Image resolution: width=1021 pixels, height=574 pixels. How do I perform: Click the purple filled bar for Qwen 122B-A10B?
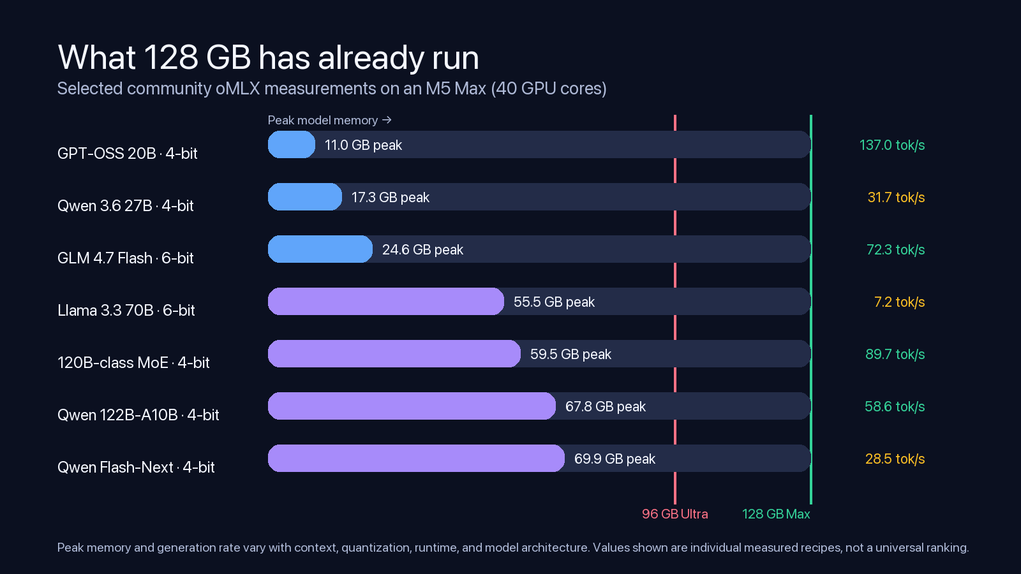click(x=412, y=406)
